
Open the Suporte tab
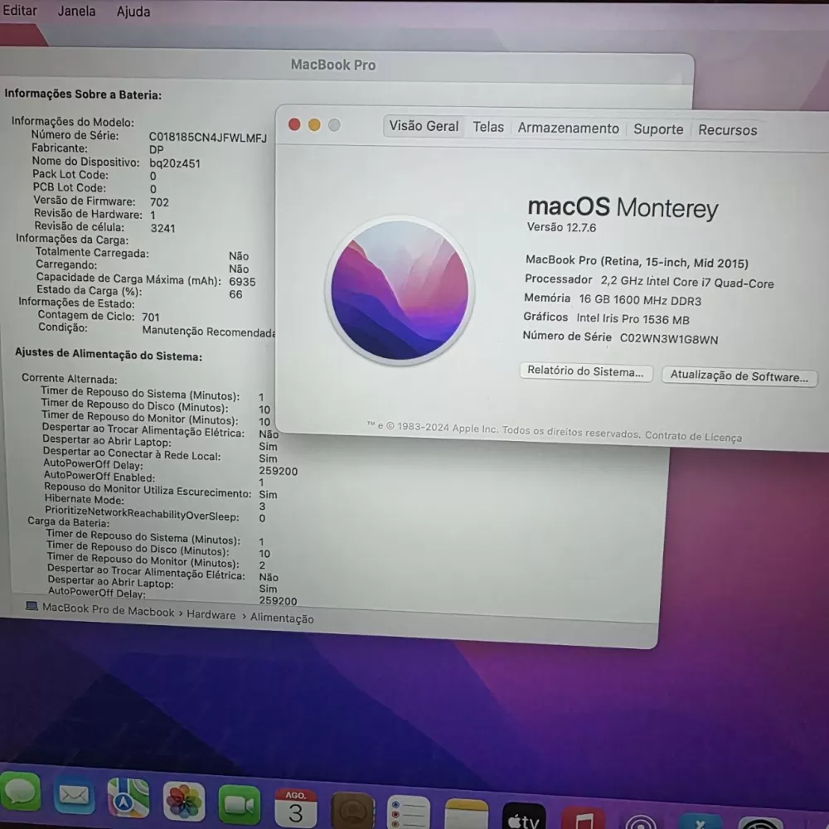coord(658,129)
